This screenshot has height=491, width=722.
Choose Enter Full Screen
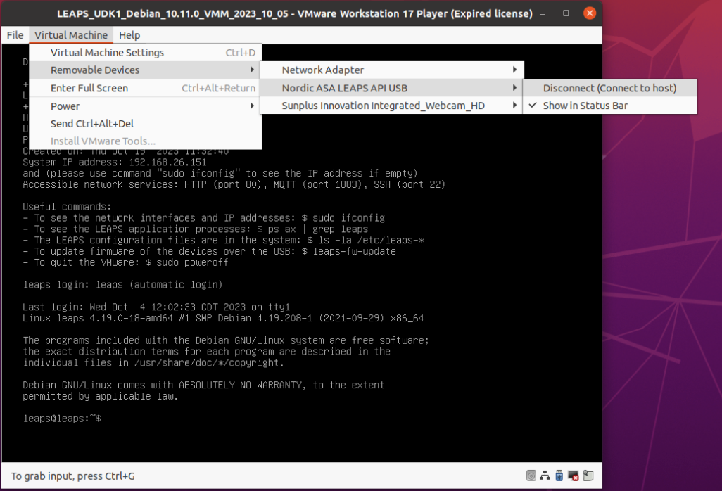[146, 88]
